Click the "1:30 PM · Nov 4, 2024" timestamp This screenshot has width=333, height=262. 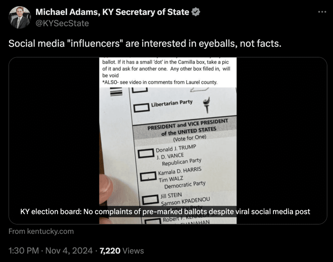(x=51, y=251)
